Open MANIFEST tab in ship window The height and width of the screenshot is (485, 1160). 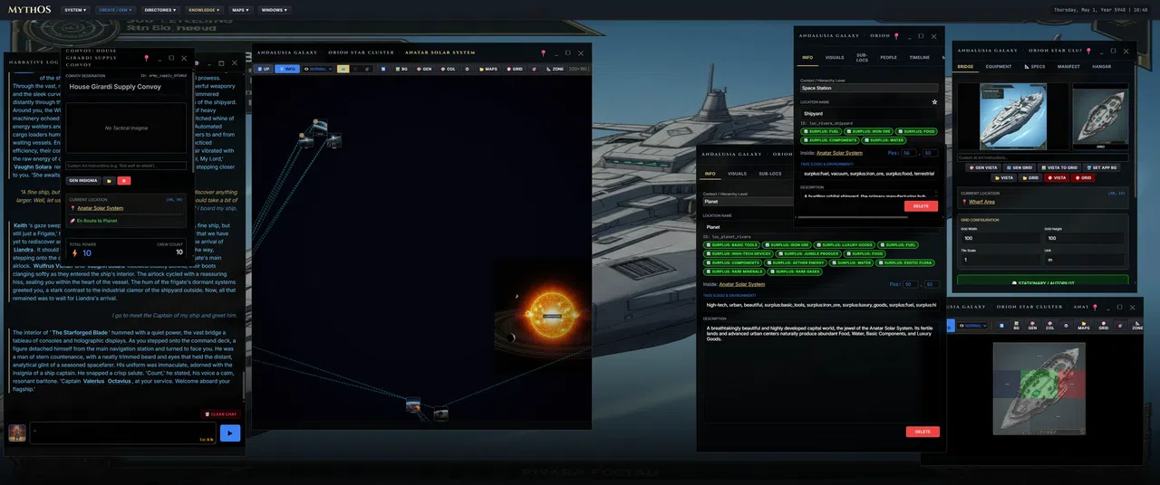1068,66
